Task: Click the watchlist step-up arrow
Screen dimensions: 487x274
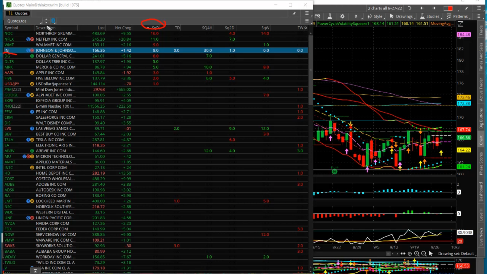Action: click(x=46, y=19)
